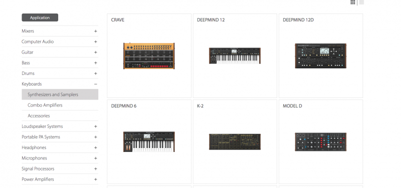Open the Bass category
The width and height of the screenshot is (401, 188).
pos(26,63)
